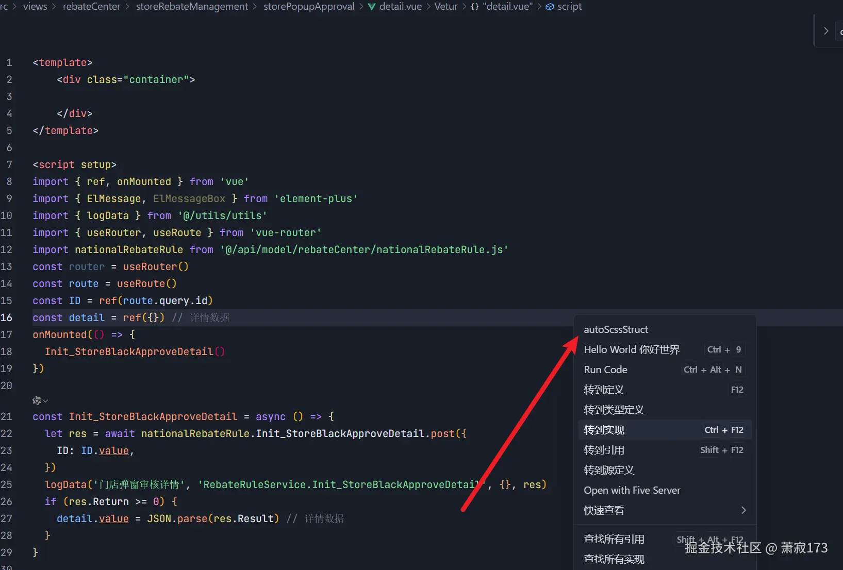Open the storePopupApproval breadcrumb
Viewport: 843px width, 570px height.
click(x=309, y=7)
